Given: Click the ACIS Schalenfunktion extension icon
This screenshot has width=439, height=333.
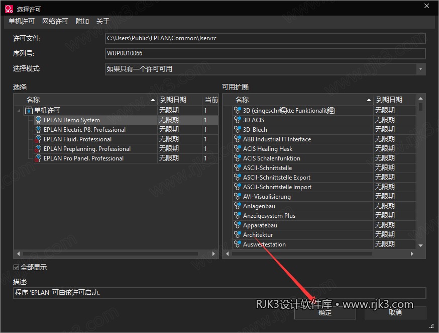Looking at the screenshot, I should 238,158.
